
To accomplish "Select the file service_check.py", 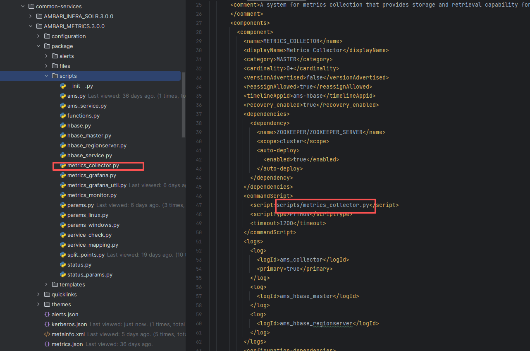I will 89,235.
